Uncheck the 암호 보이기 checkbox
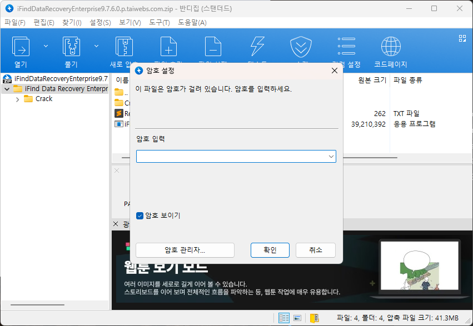 pos(140,215)
